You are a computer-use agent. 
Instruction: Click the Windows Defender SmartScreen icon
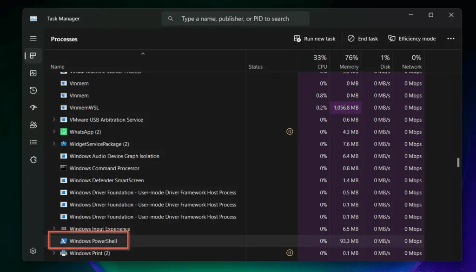pos(63,180)
